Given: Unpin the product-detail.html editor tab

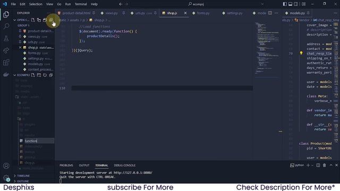Looking at the screenshot, I should point(93,13).
